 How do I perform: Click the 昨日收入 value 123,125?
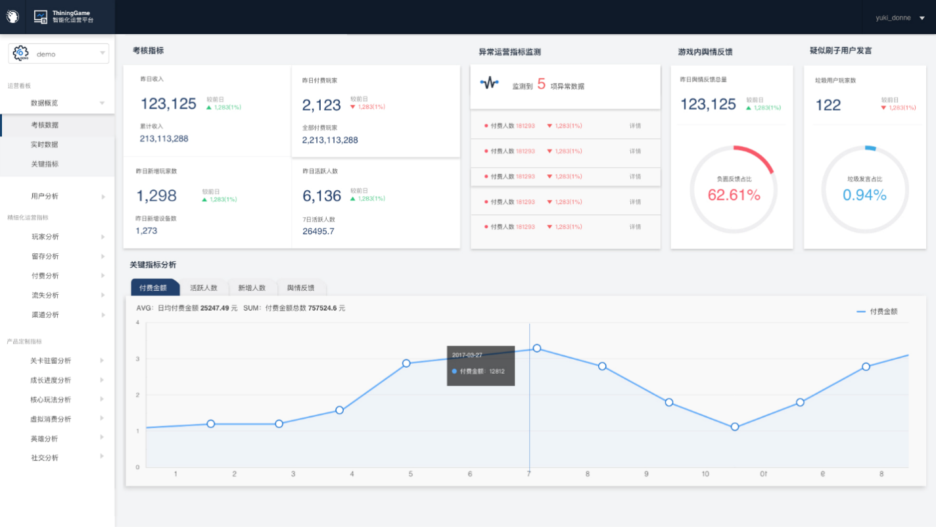[168, 103]
